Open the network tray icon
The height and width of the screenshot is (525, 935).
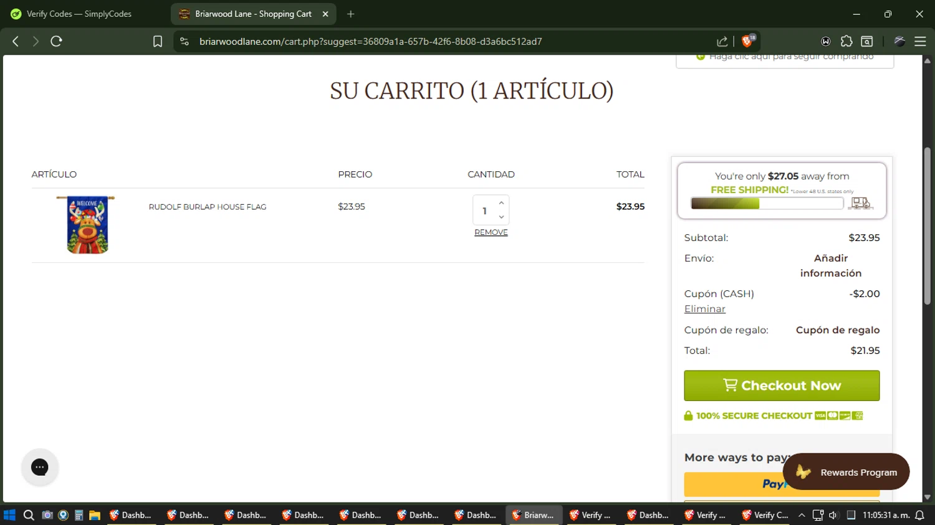click(x=818, y=515)
